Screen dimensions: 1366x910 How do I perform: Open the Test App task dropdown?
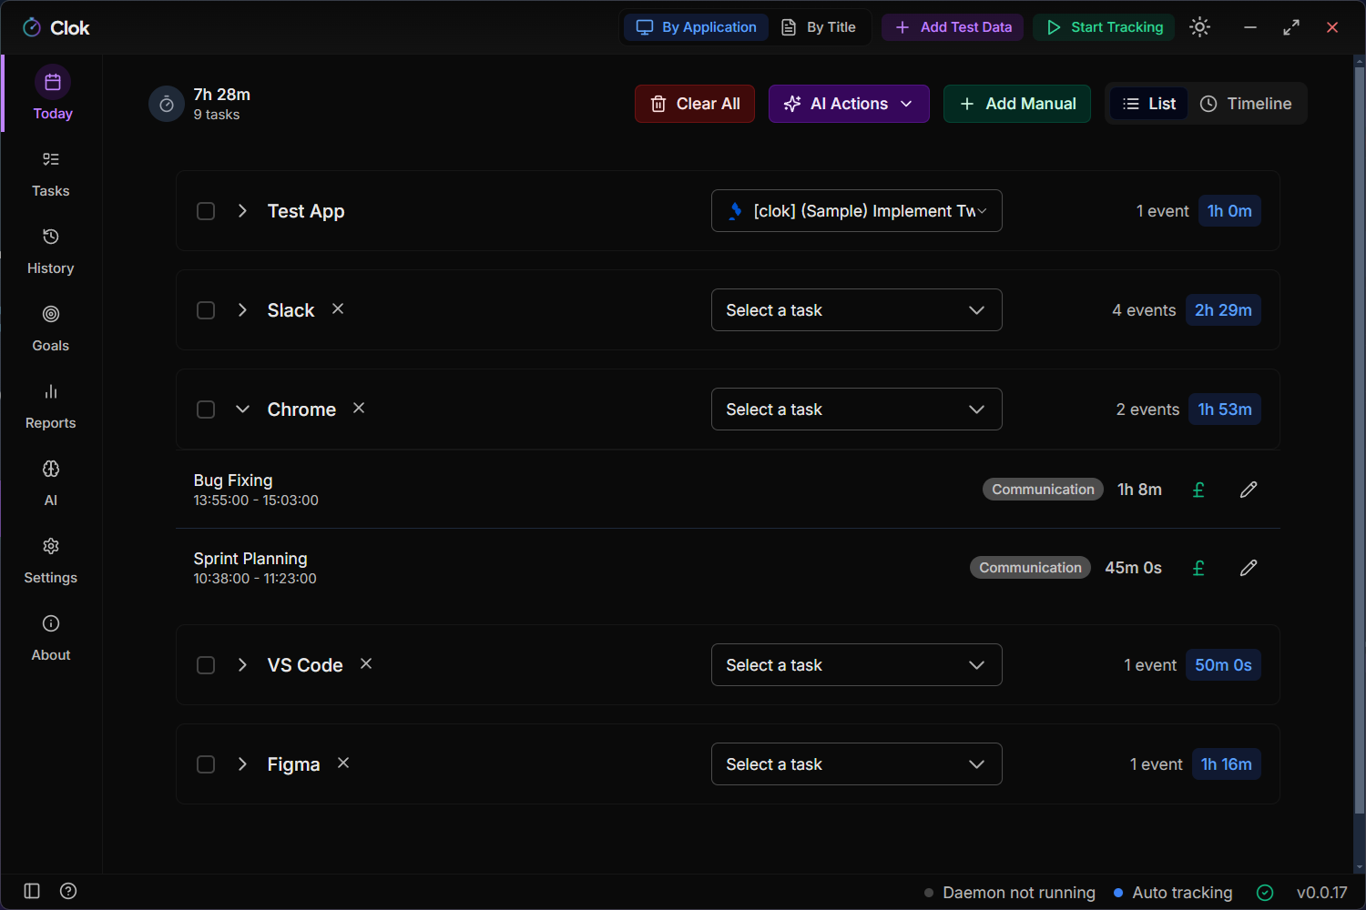[857, 211]
